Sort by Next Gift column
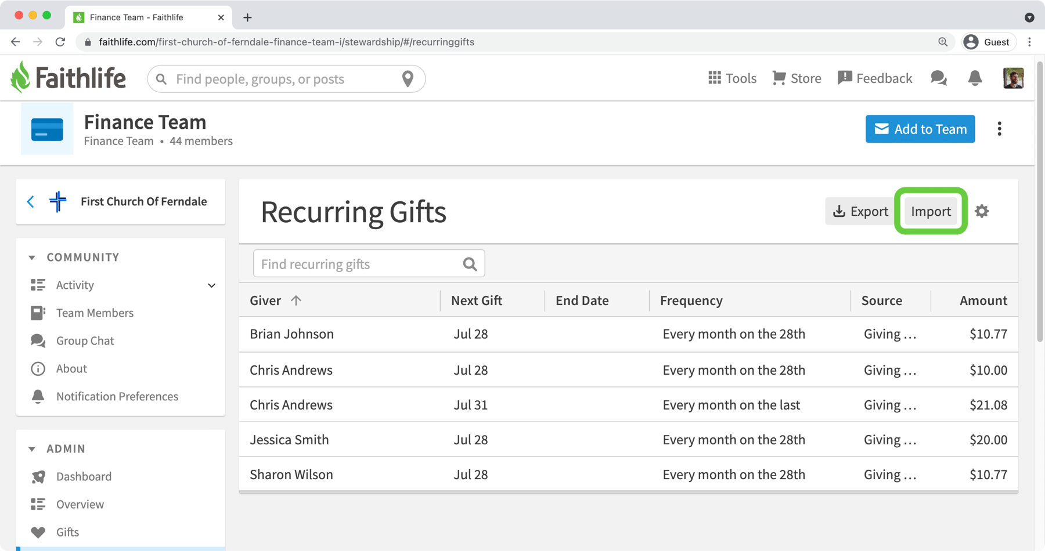 point(477,300)
